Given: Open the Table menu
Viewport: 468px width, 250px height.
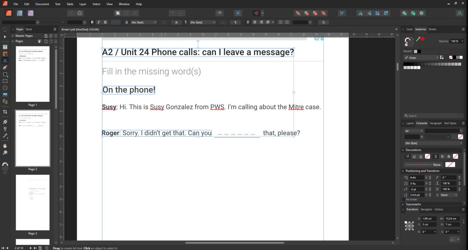Looking at the screenshot, I should click(70, 4).
